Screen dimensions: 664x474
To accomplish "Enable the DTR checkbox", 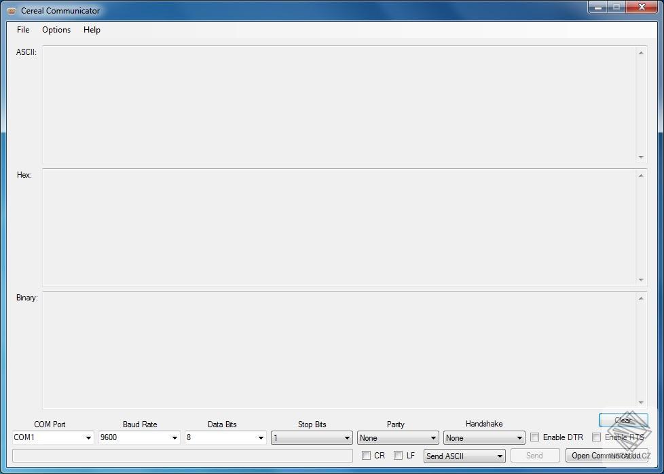I will tap(535, 437).
